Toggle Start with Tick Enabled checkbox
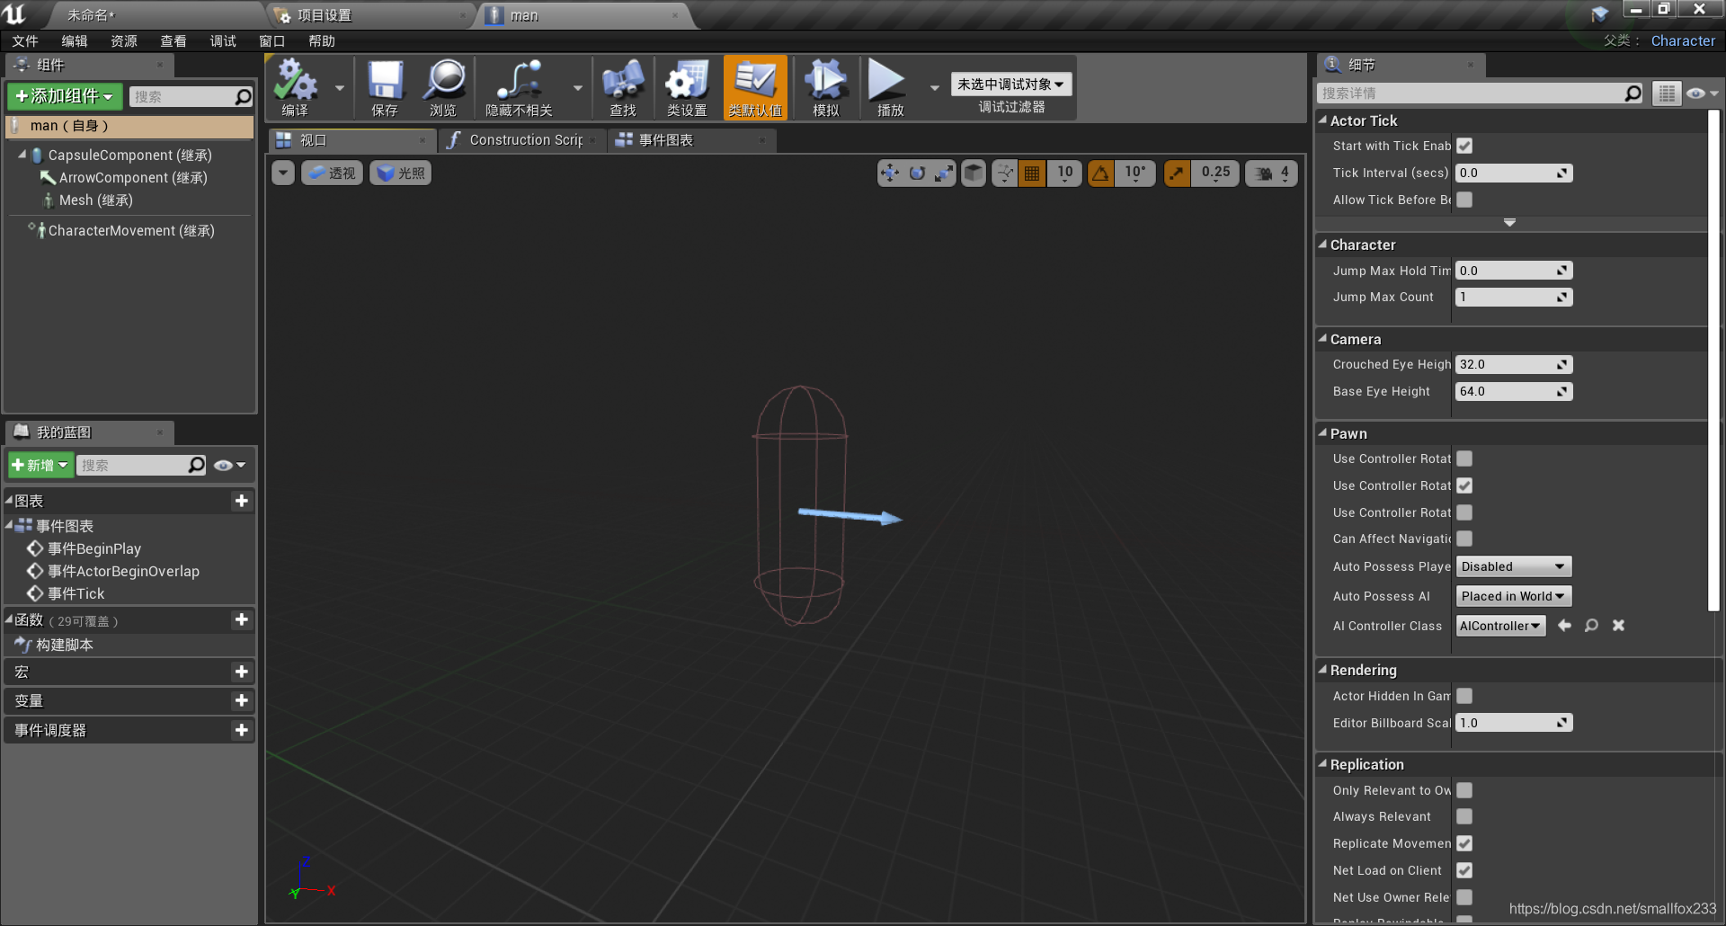 point(1464,146)
